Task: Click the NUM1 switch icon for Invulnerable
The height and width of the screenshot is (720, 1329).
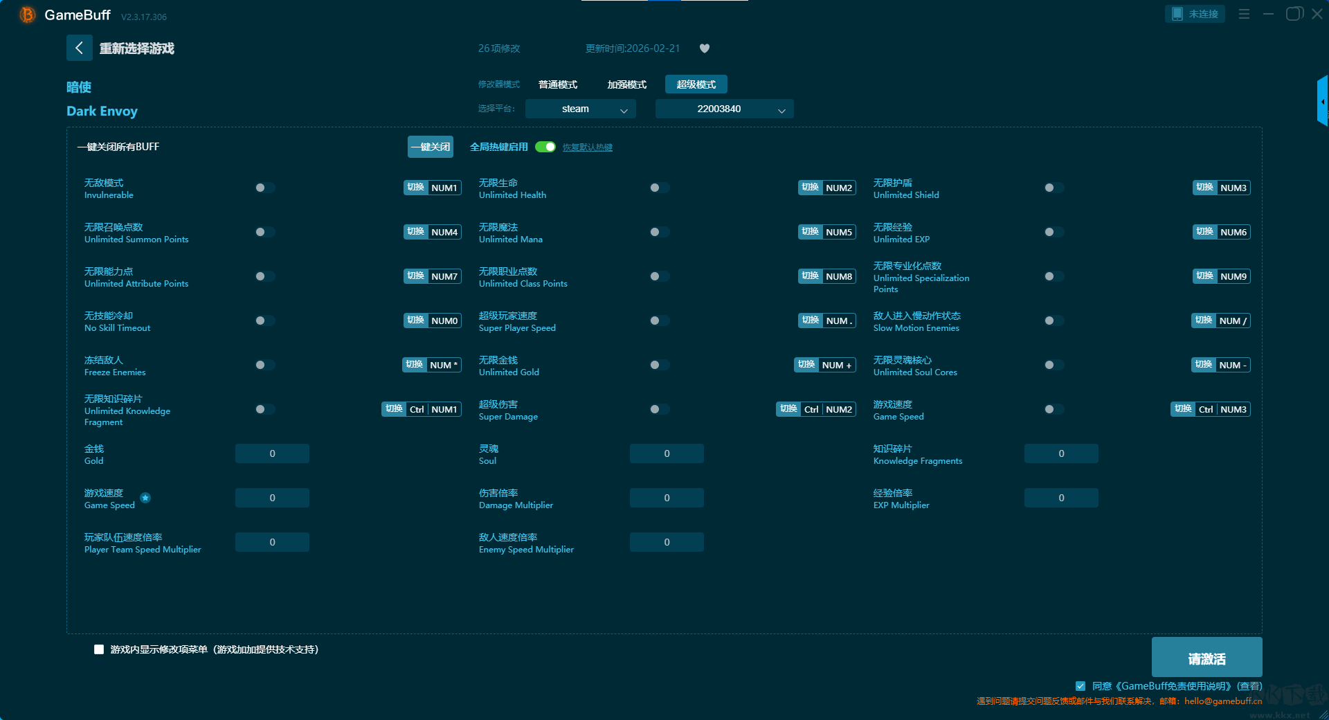Action: (415, 188)
